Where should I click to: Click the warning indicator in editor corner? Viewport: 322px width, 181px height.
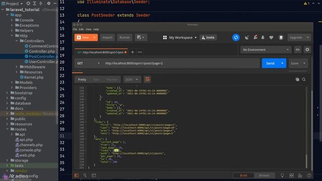pyautogui.click(x=306, y=4)
